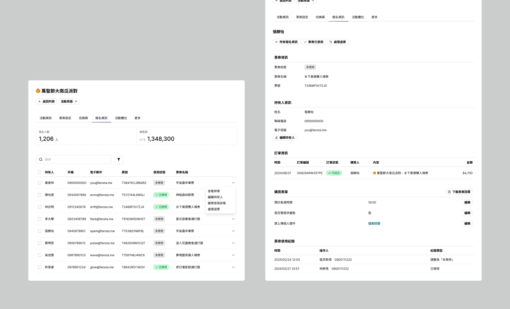This screenshot has width=510, height=309.
Task: Open the 更多 tab in list panel
Action: (x=137, y=118)
